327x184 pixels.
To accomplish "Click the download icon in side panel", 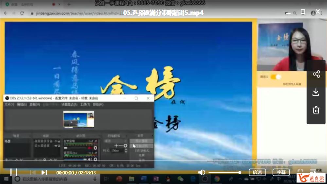I will pos(316,92).
